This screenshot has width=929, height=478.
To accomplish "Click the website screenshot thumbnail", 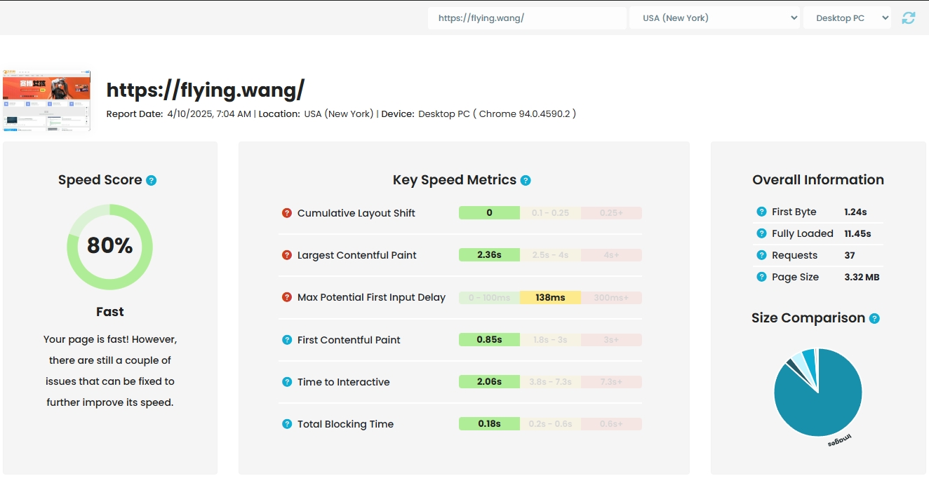I will [46, 100].
